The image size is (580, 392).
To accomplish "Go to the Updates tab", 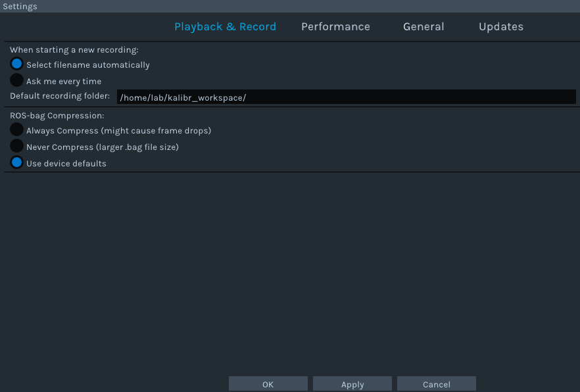I will 501,26.
